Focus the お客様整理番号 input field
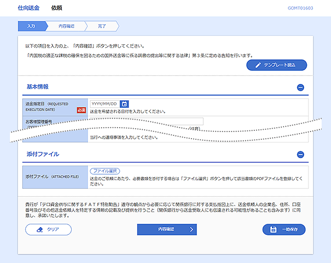331x263 pixels. point(147,121)
